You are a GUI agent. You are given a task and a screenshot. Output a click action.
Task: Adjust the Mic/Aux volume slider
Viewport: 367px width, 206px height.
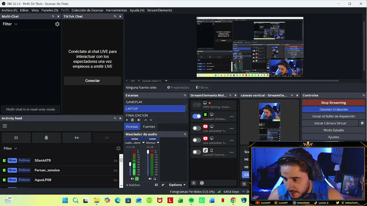pos(148,152)
